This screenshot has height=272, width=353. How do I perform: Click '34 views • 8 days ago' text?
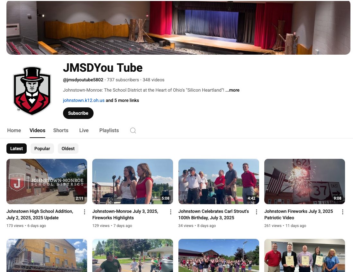point(197,226)
